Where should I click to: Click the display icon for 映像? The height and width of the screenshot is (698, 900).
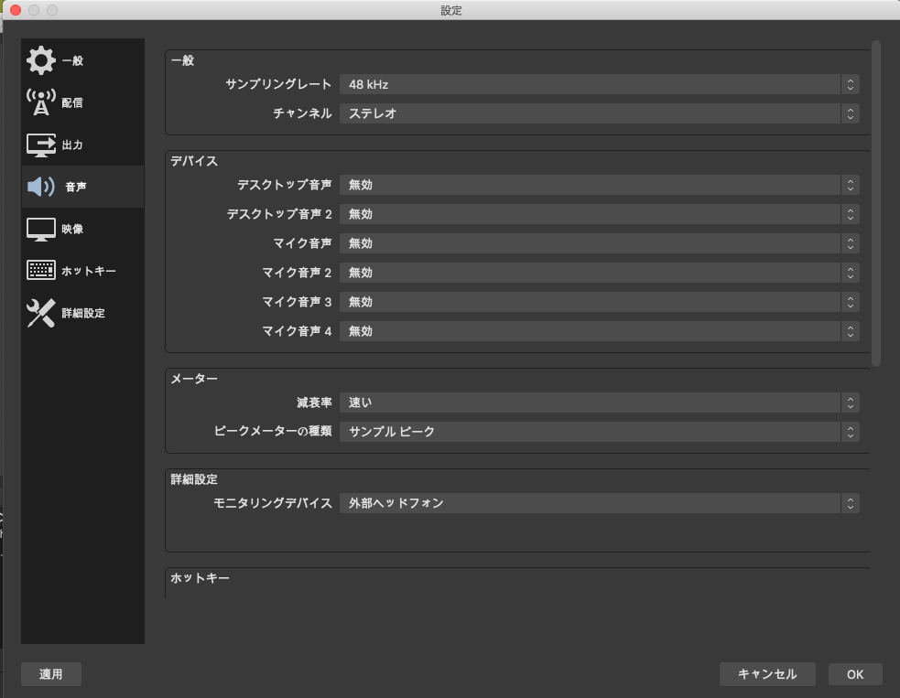[x=41, y=229]
